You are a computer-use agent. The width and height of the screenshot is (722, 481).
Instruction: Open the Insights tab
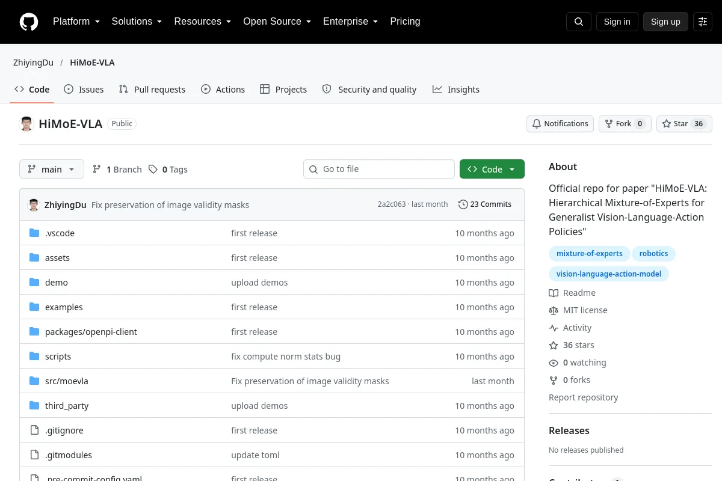(456, 90)
